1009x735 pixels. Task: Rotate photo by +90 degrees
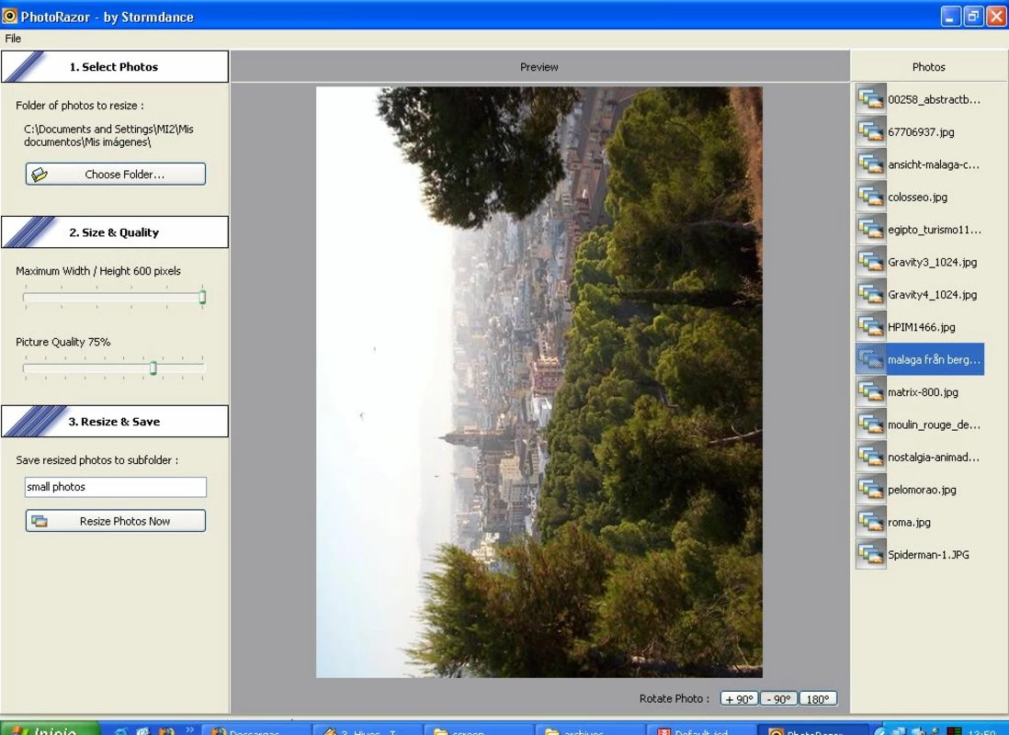(740, 699)
